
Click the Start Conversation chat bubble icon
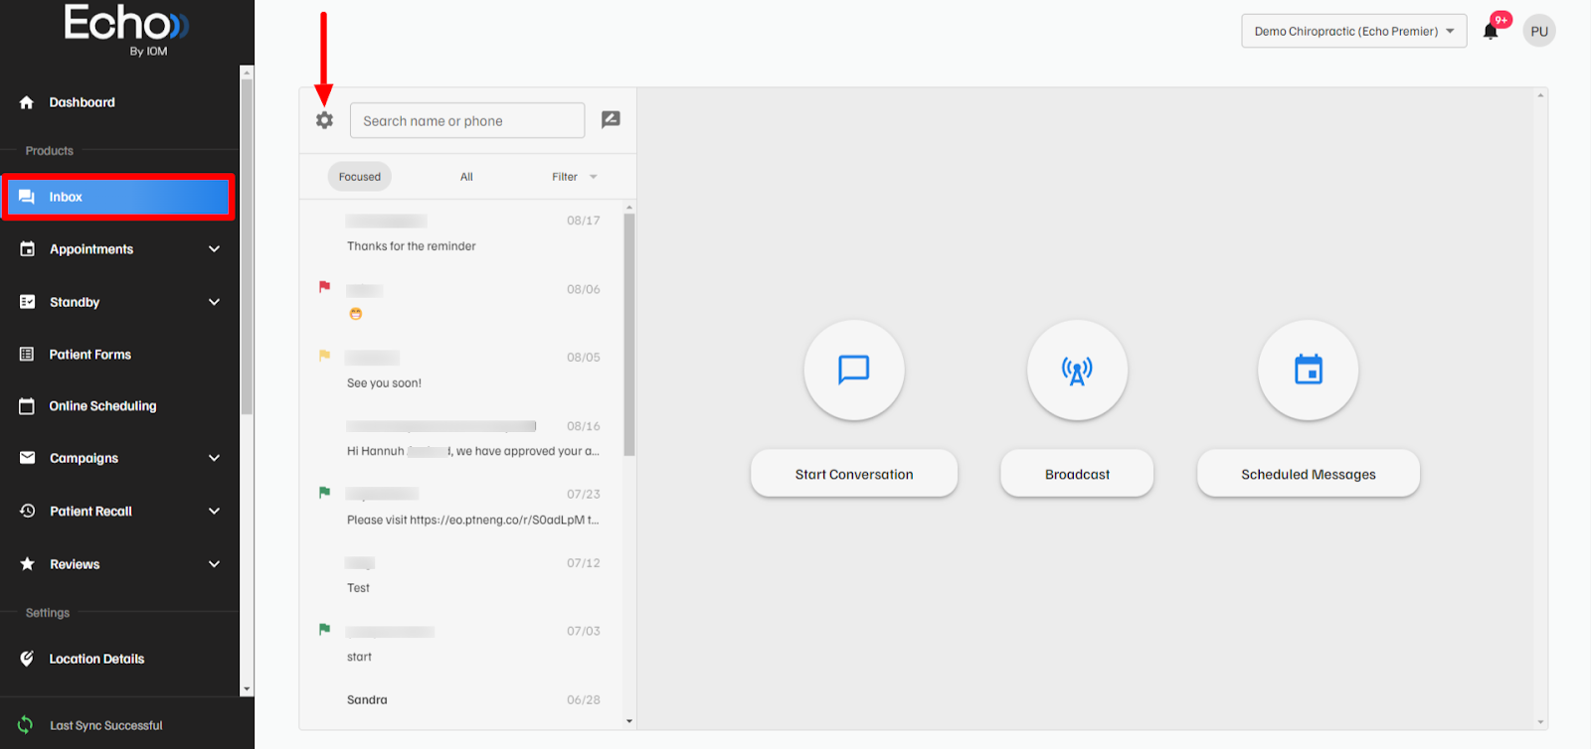854,370
